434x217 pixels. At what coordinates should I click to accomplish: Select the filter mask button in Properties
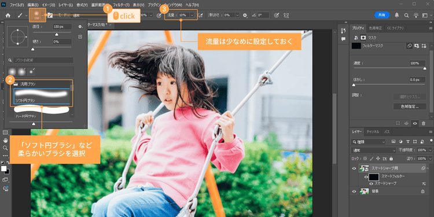coord(410,46)
